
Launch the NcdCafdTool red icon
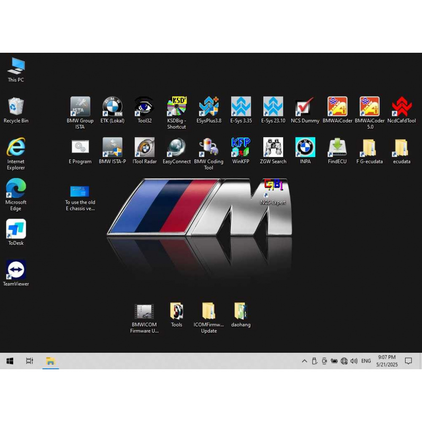pos(402,110)
